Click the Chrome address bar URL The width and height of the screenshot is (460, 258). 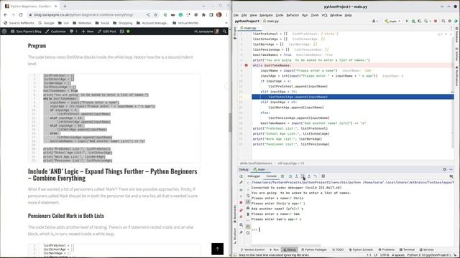point(83,14)
